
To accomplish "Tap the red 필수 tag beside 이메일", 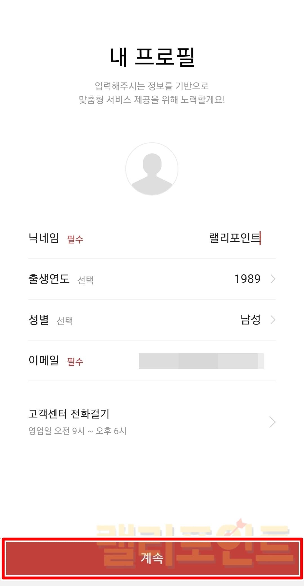I will click(75, 361).
